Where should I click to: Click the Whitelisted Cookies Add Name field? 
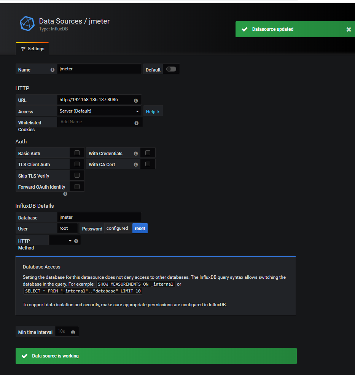99,122
